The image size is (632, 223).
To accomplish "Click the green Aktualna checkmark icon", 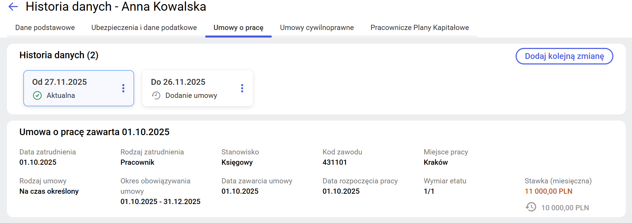I will tap(37, 95).
